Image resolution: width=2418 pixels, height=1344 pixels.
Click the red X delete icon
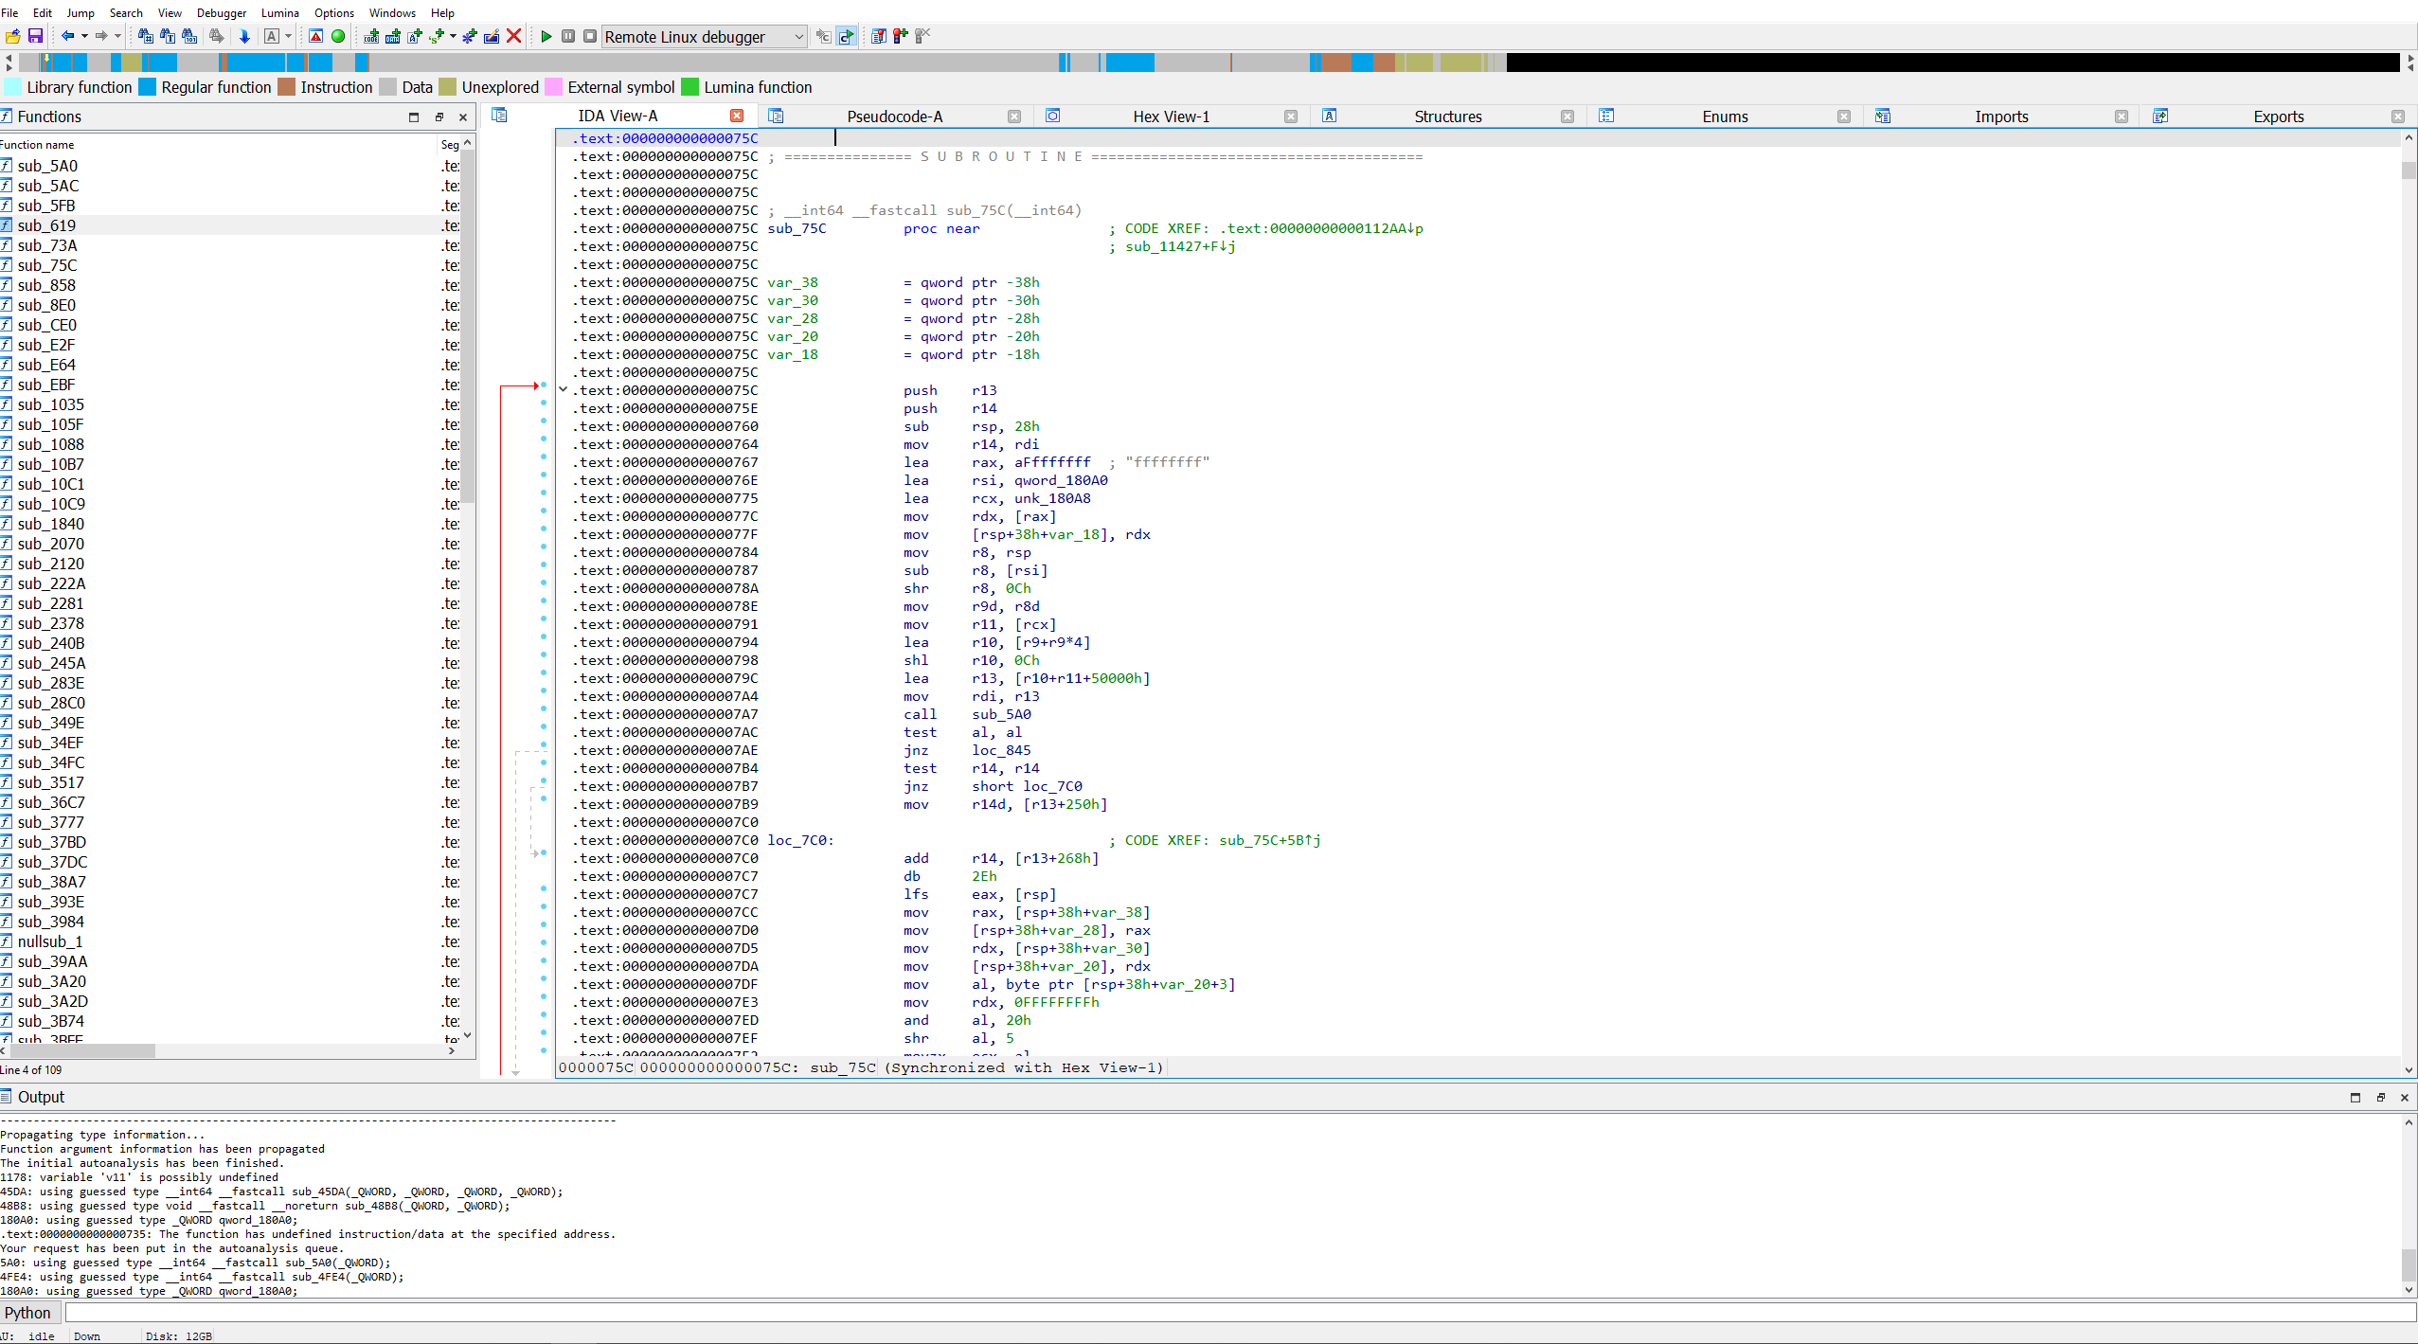point(514,36)
